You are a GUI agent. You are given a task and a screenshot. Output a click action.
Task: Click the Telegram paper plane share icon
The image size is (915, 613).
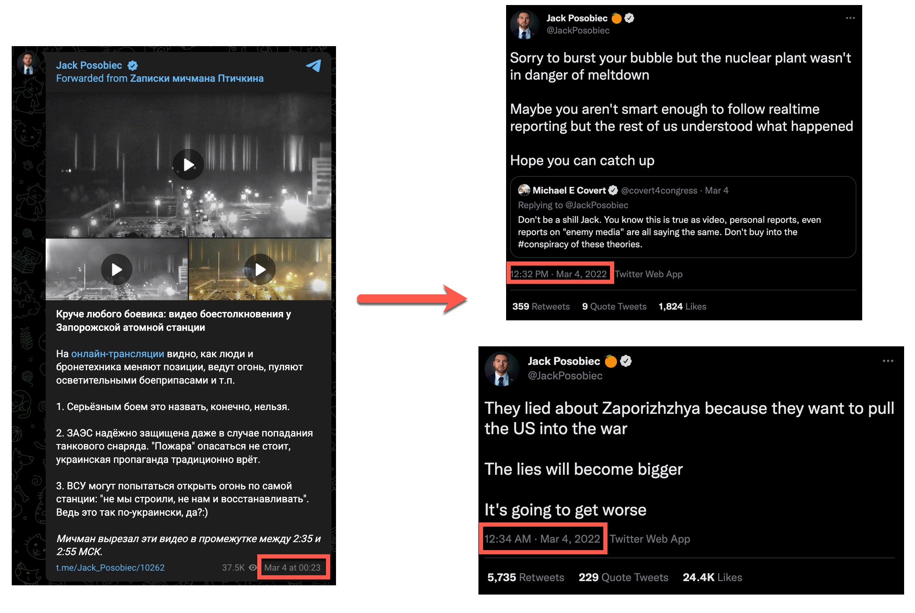click(x=314, y=66)
